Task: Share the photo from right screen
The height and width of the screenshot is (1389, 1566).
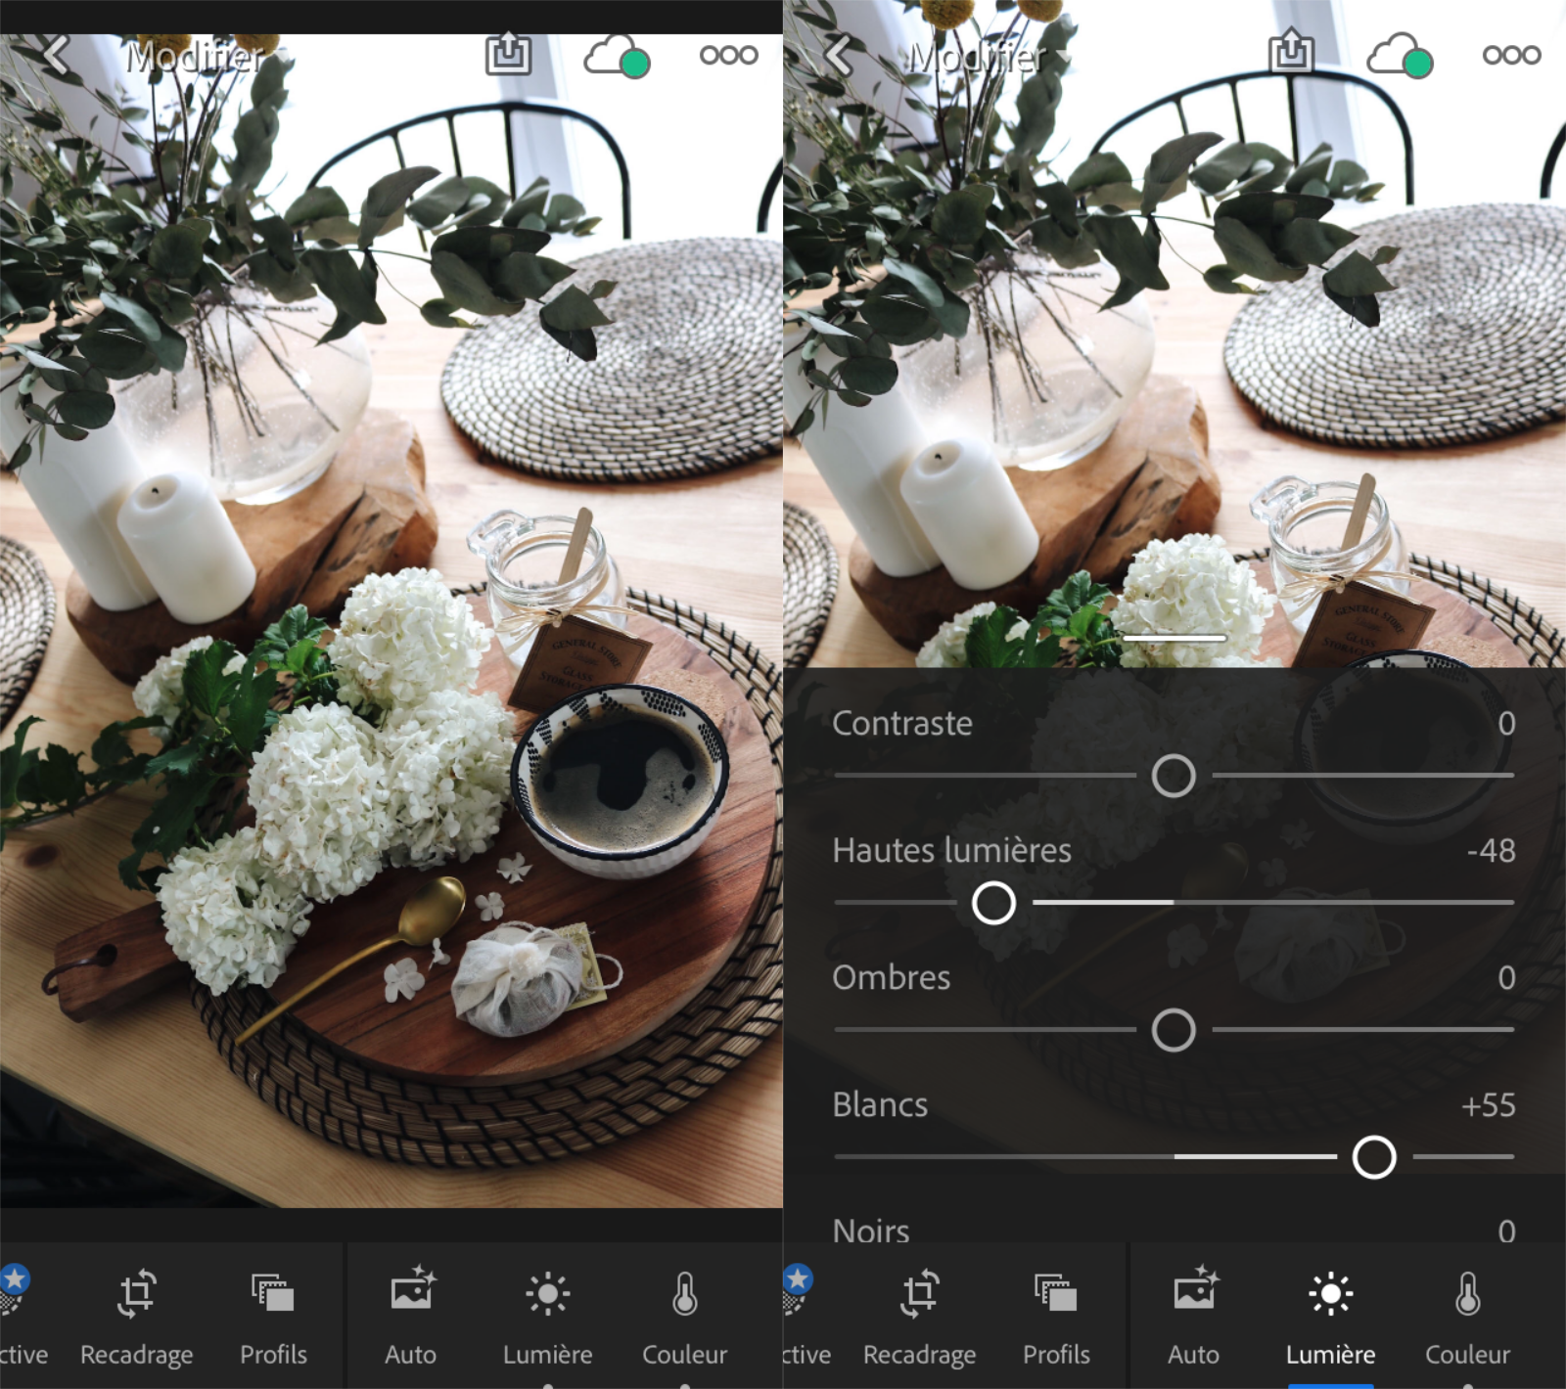Action: (1291, 54)
